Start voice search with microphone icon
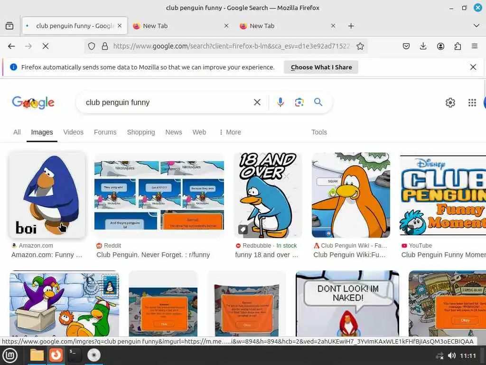Screen dimensions: 486x365 pyautogui.click(x=280, y=102)
